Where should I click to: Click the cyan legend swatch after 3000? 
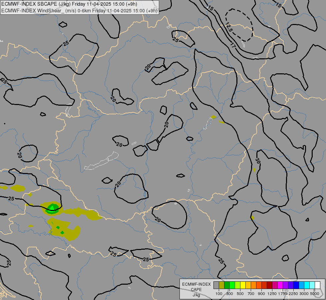[x=307, y=285]
